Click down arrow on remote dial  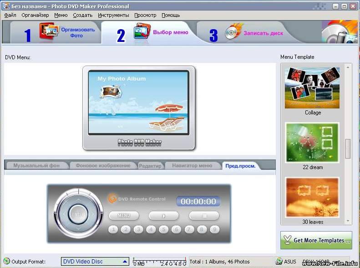[x=78, y=229]
